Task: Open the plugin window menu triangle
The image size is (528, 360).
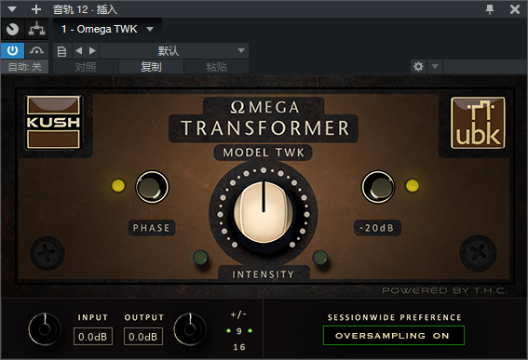Action: 12,9
